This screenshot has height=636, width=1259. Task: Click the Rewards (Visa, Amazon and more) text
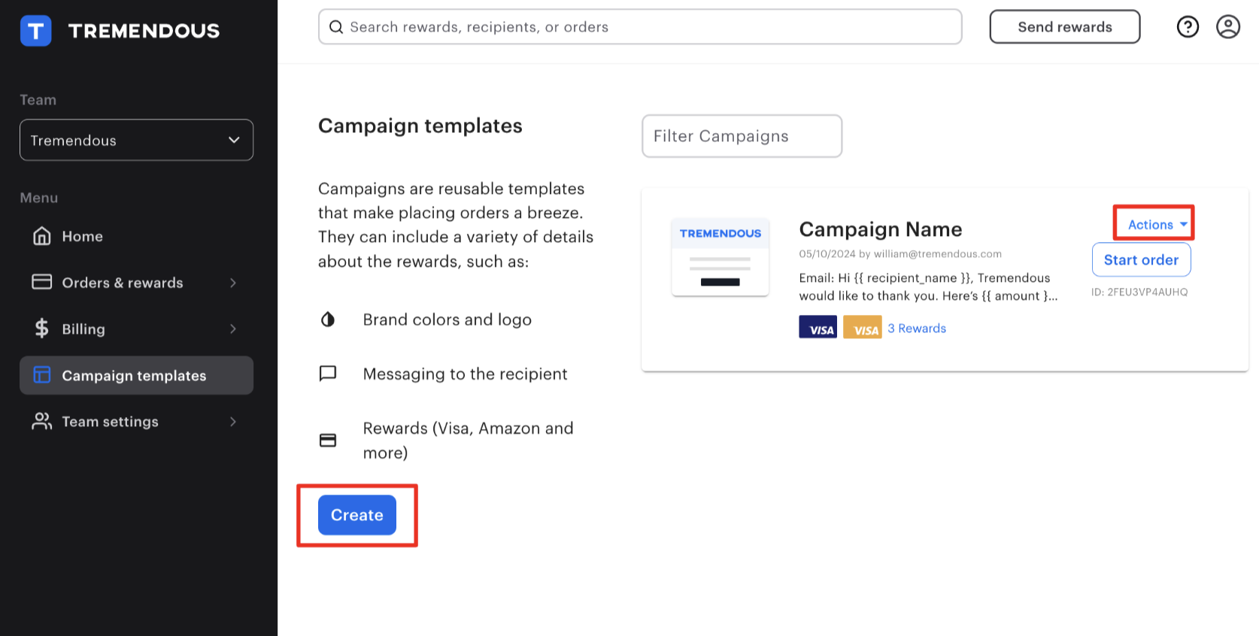click(x=469, y=441)
